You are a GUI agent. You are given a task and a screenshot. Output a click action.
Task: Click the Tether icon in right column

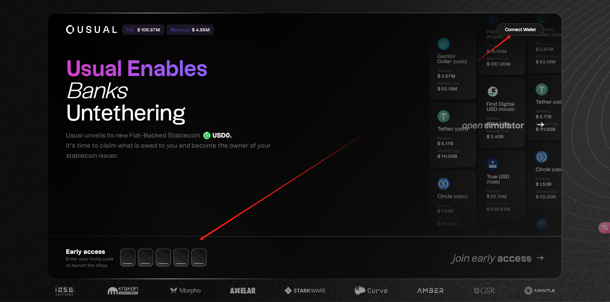[x=542, y=89]
